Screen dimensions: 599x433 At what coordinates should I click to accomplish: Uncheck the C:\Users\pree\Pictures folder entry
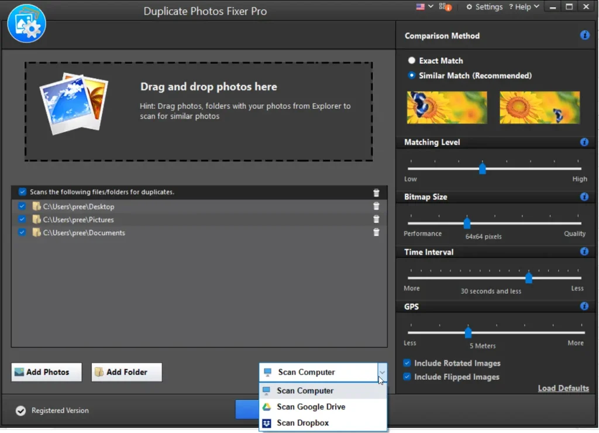click(x=22, y=219)
